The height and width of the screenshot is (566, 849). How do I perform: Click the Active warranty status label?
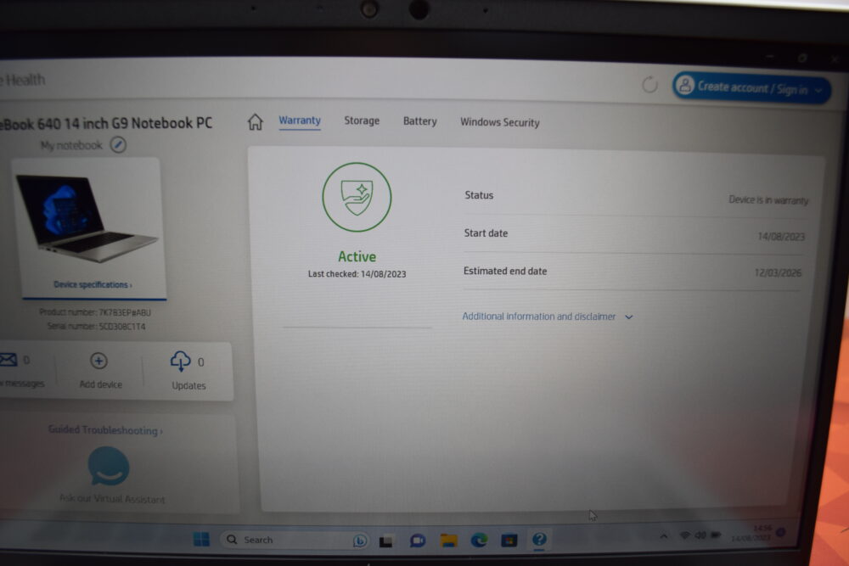(357, 256)
